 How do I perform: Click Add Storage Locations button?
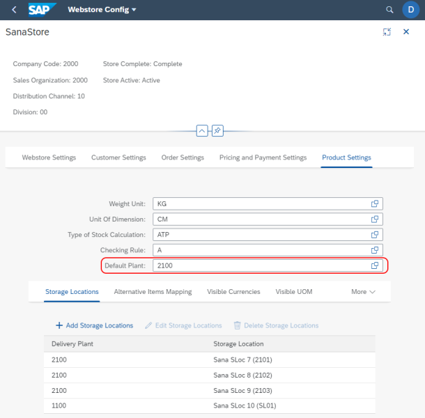pos(94,325)
